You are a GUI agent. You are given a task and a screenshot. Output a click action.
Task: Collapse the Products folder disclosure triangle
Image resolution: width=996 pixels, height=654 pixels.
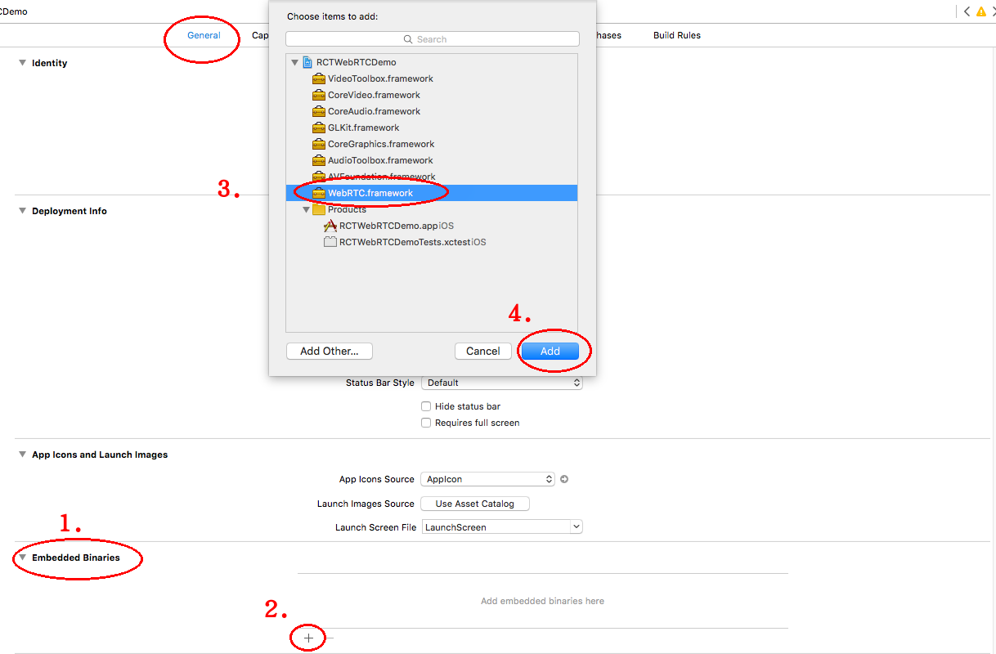tap(306, 209)
